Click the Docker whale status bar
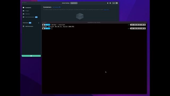Image resolution: width=170 pixels, height=96 pixels. pos(31,56)
